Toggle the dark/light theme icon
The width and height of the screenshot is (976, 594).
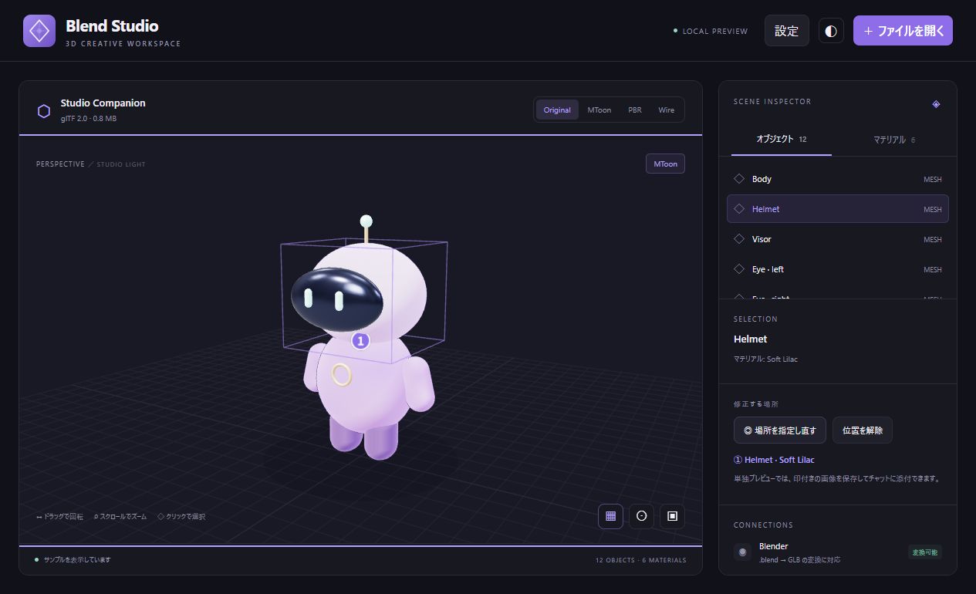click(831, 31)
